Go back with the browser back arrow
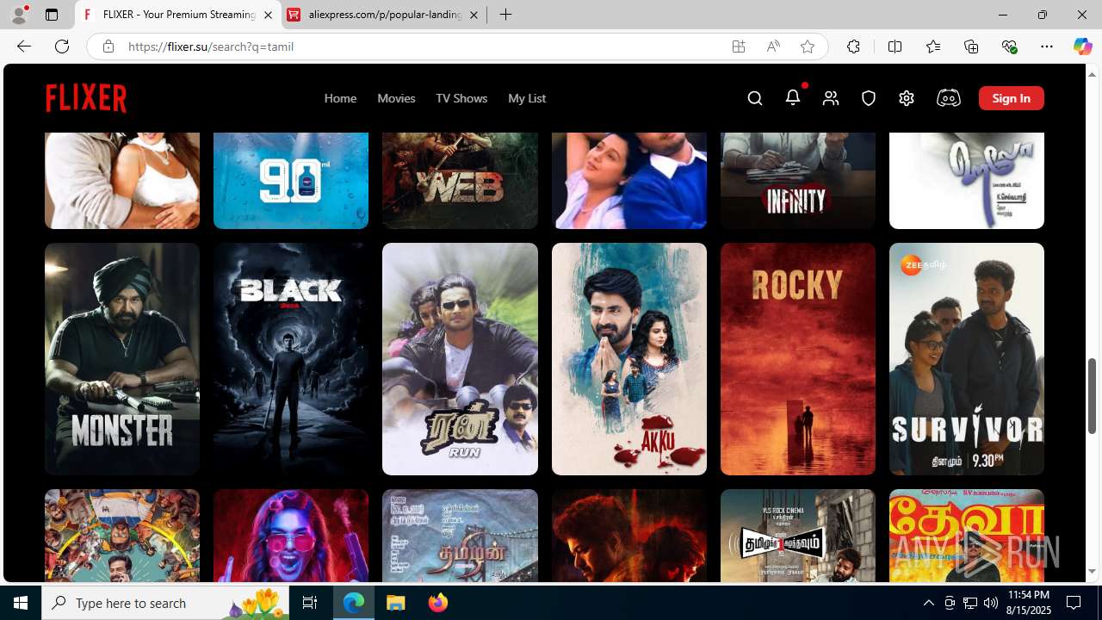Screen dimensions: 1102x620 pos(24,46)
